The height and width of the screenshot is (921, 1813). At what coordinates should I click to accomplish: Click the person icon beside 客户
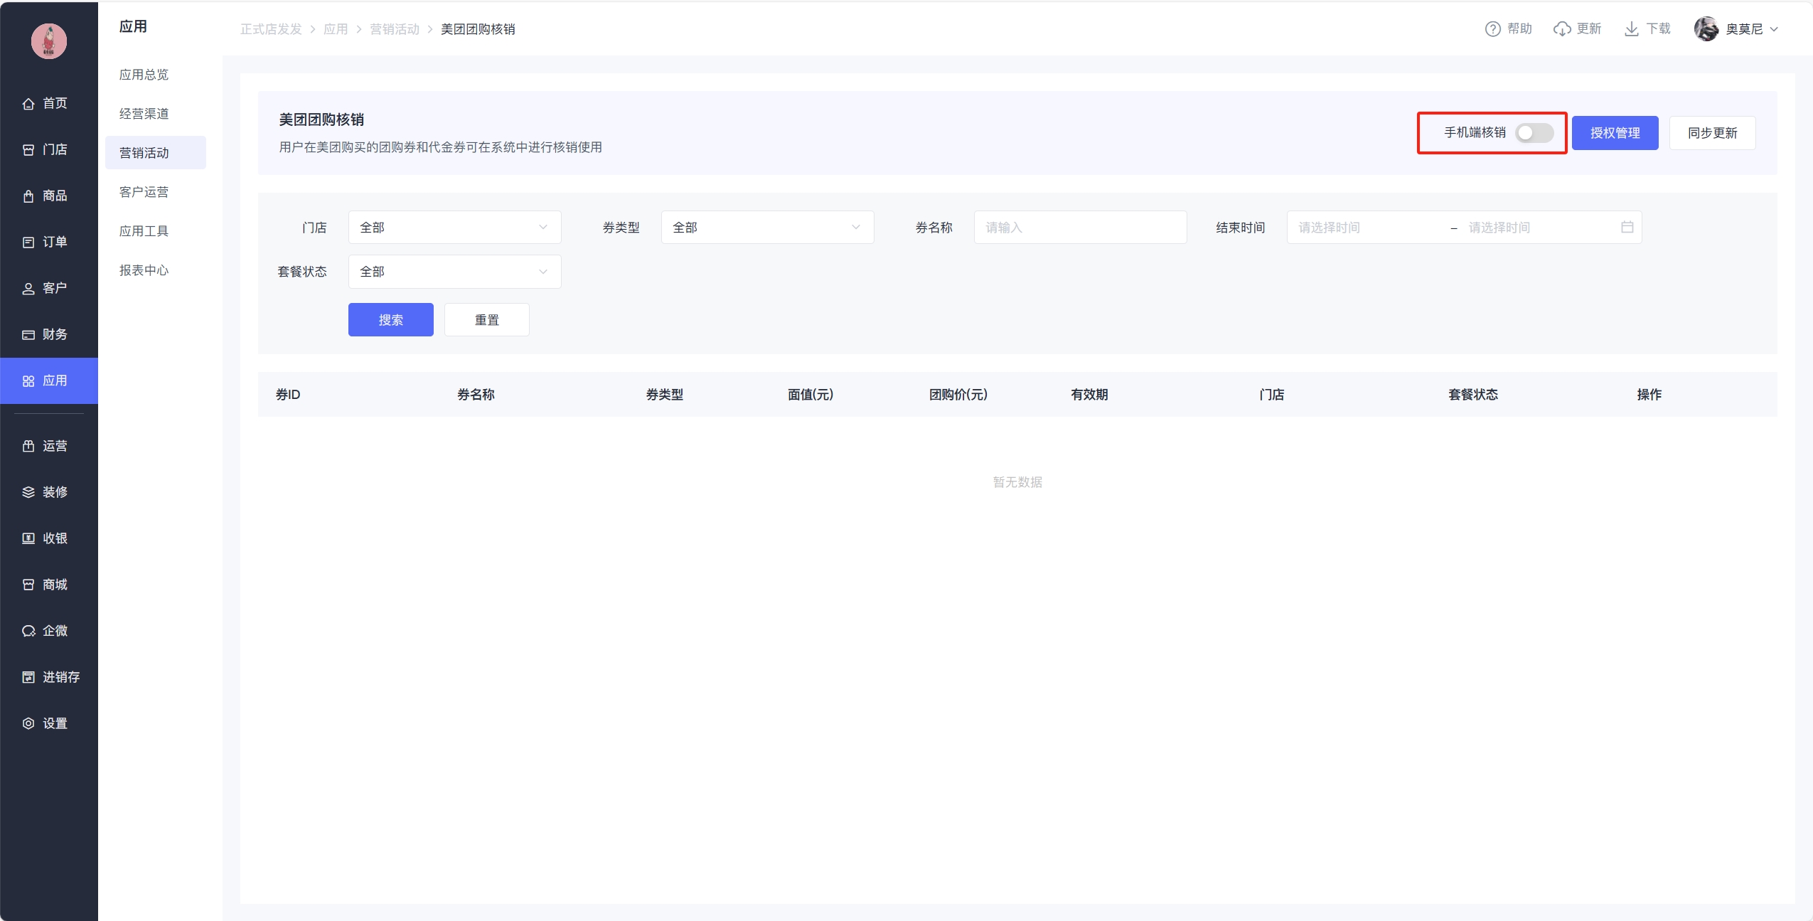pos(28,289)
